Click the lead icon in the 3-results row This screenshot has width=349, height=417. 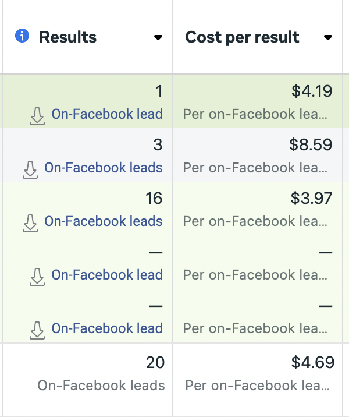coord(30,169)
